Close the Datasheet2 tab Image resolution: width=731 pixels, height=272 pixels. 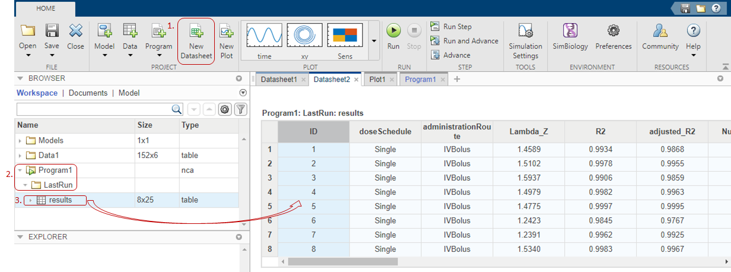click(x=357, y=79)
